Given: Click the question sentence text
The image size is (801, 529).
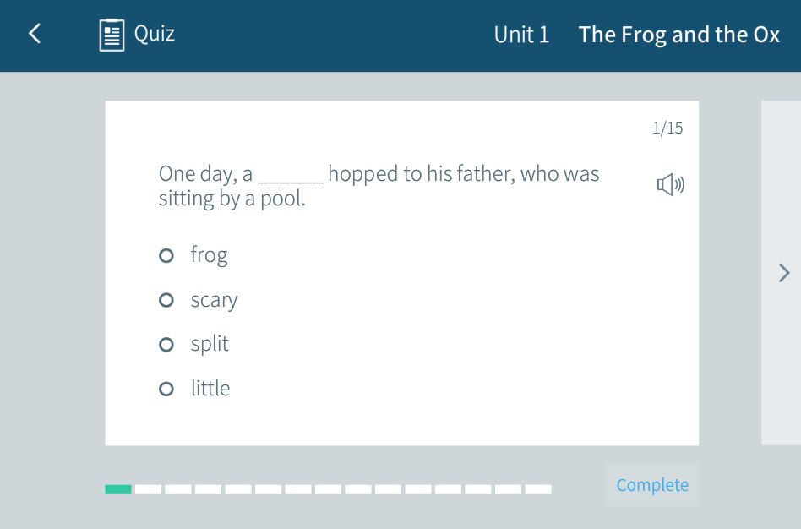Looking at the screenshot, I should tap(379, 186).
